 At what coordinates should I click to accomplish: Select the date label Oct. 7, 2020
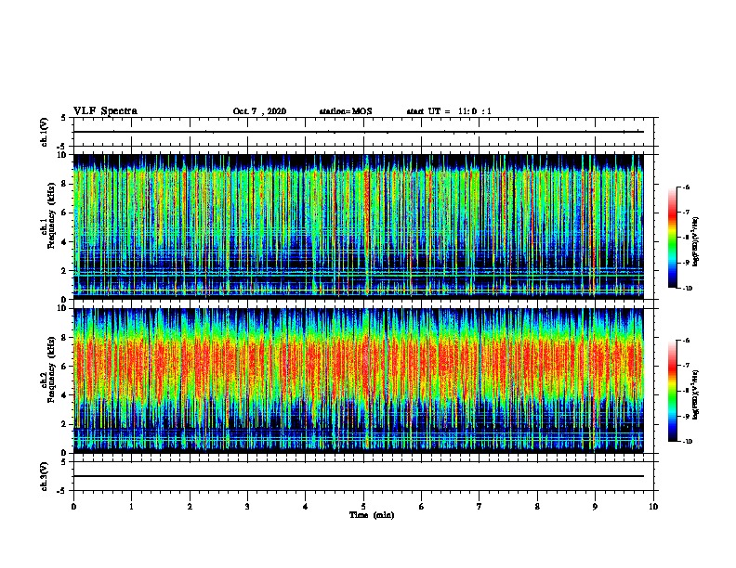pyautogui.click(x=259, y=111)
